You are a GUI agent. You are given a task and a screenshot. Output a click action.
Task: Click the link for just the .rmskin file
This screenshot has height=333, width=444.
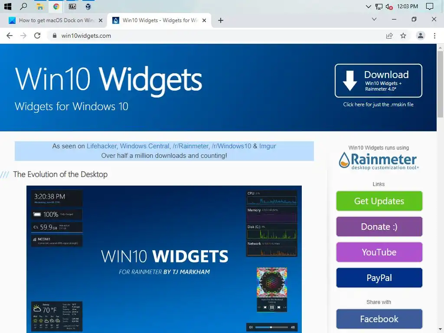click(x=378, y=104)
